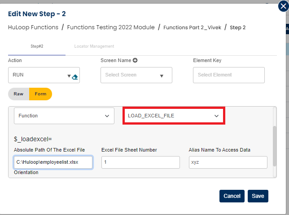Close the Edit New Step dialog

coord(283,6)
